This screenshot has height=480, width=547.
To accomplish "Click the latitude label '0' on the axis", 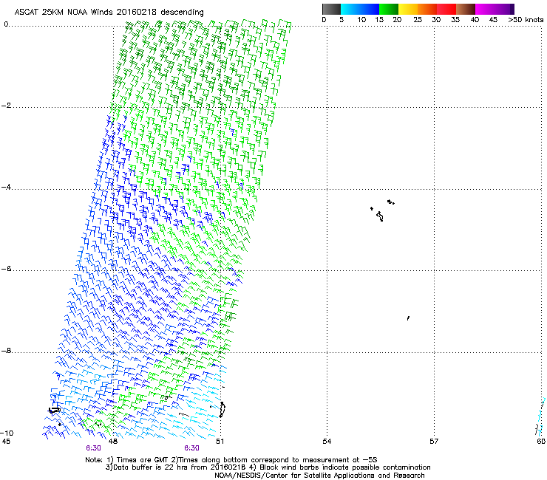I will pos(6,24).
